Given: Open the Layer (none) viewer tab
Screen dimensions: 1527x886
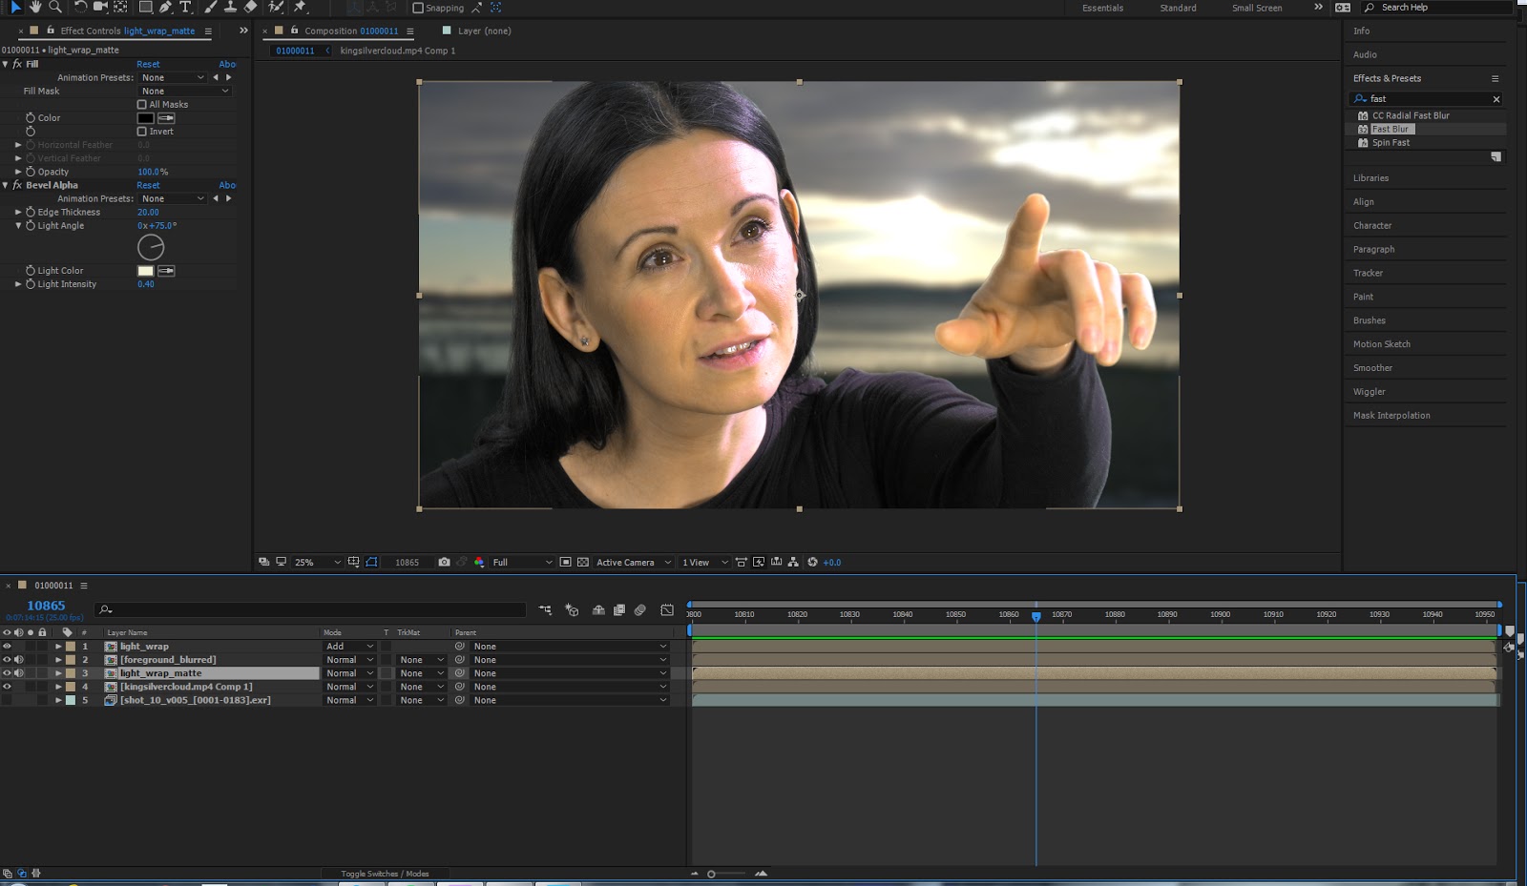Looking at the screenshot, I should [484, 31].
